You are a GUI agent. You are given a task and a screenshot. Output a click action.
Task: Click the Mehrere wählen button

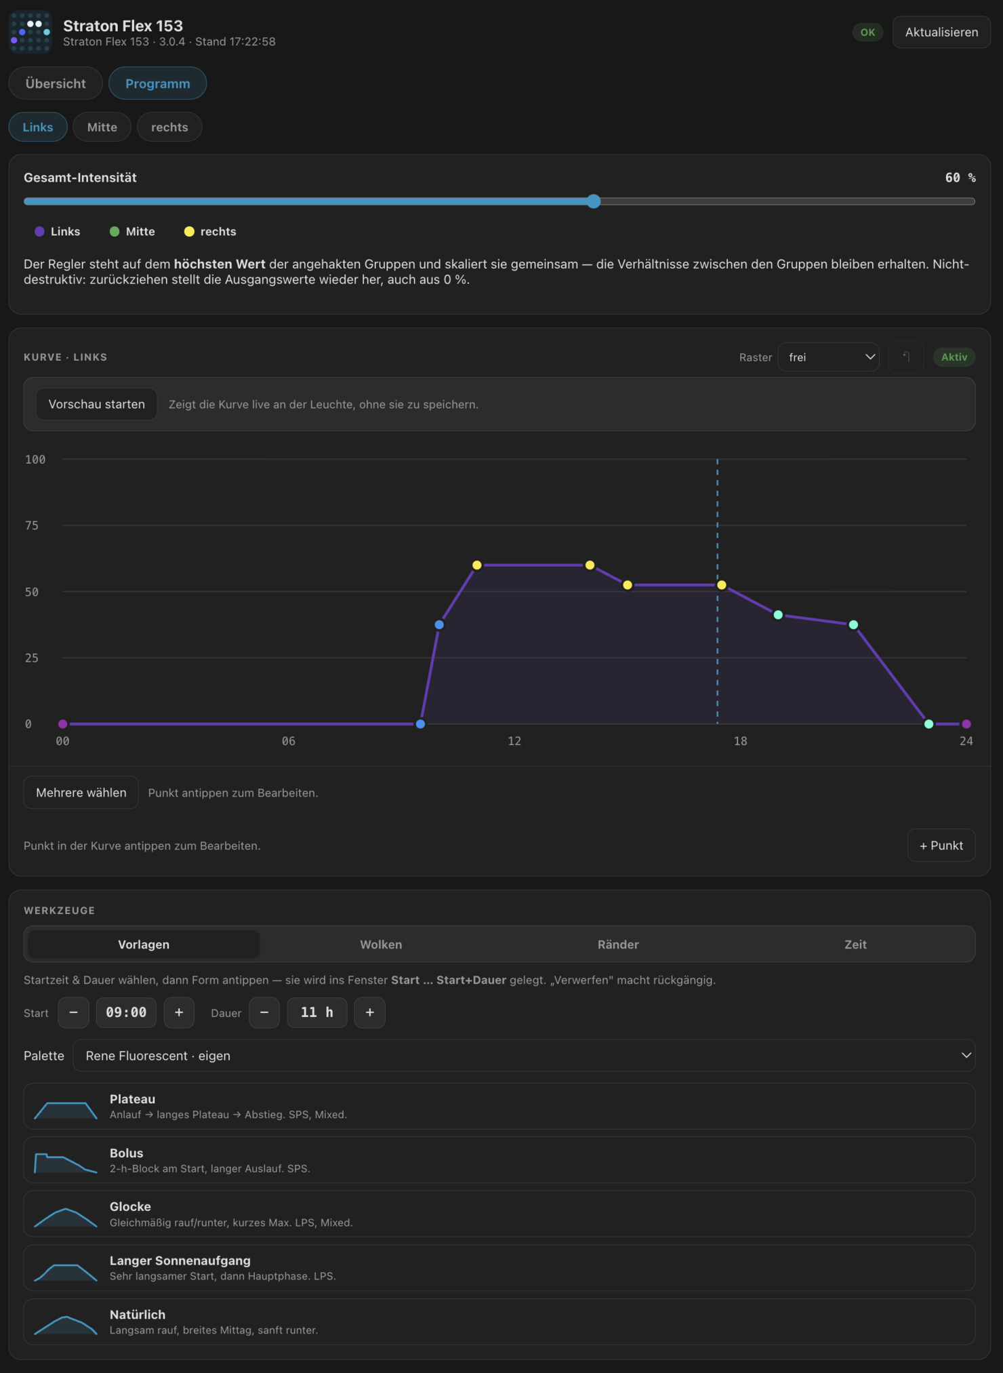click(x=81, y=793)
